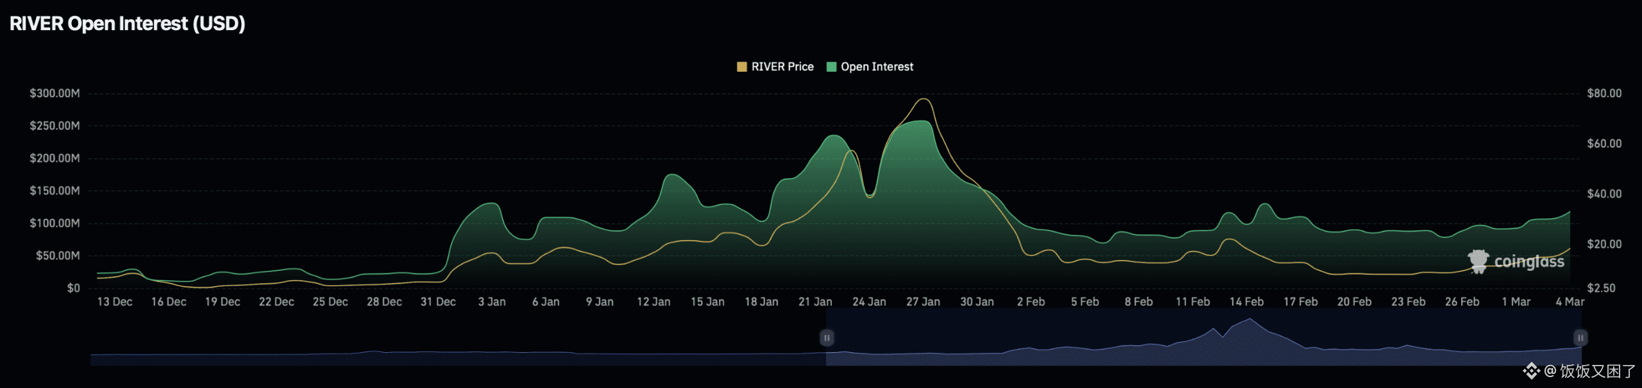
Task: Click the RIVER Open Interest (USD) title
Action: tap(127, 24)
